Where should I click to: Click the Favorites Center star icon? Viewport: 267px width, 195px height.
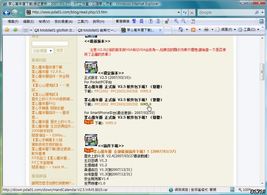click(x=7, y=30)
